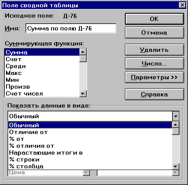Image resolution: width=188 pixels, height=185 pixels.
Task: Focus the Имя name text field
Action: point(71,28)
